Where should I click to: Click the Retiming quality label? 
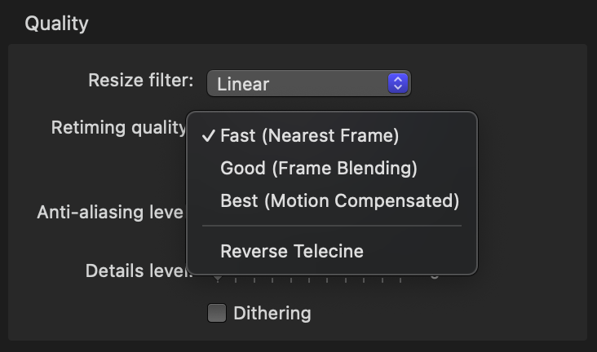coord(118,128)
